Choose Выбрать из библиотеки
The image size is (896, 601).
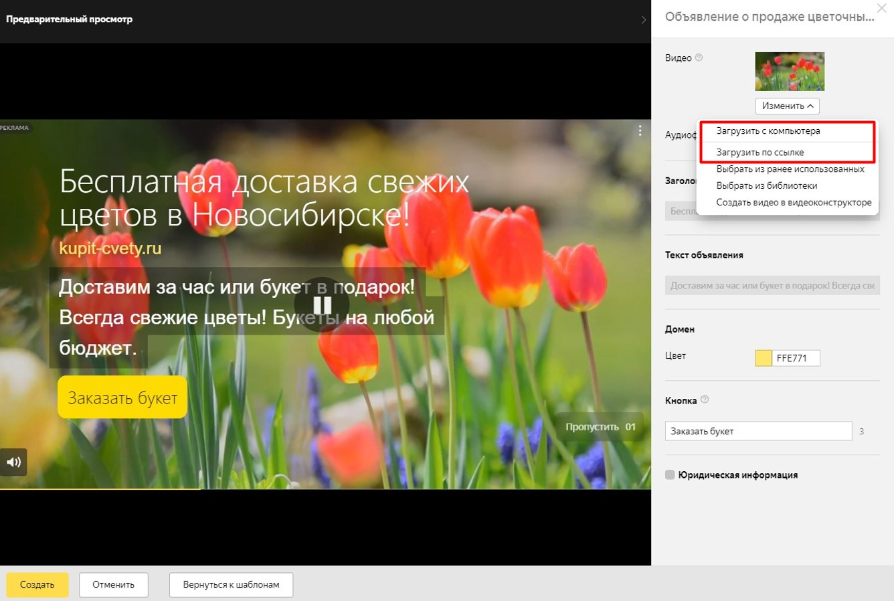pos(767,186)
